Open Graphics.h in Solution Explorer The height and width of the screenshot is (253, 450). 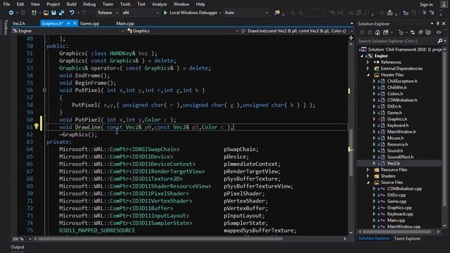397,119
